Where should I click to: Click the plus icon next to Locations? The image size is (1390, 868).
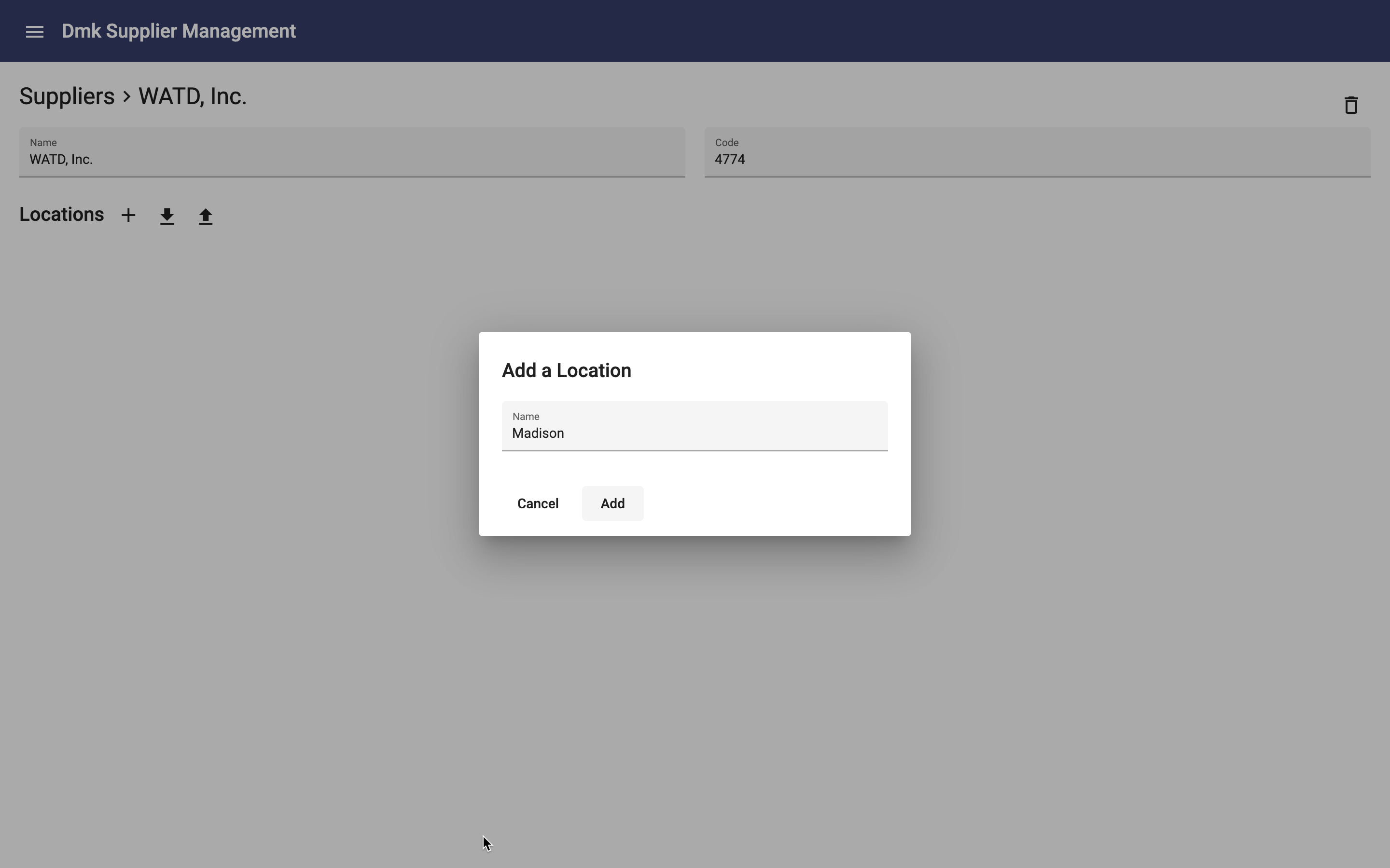pos(129,215)
